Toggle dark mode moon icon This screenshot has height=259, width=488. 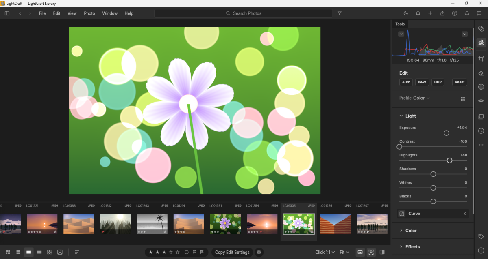click(406, 13)
